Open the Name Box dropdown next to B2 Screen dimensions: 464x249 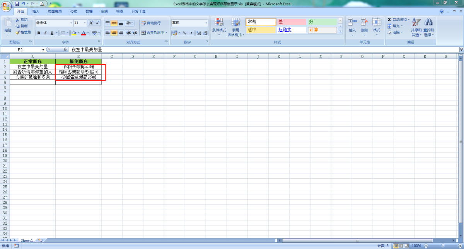[x=43, y=50]
